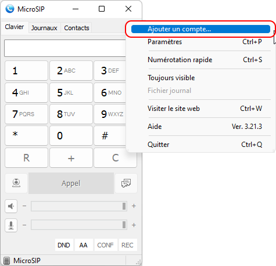Viewport: 276px width, 266px height.
Task: Click the MicroSIP status bar phone icon
Action: pyautogui.click(x=6, y=261)
